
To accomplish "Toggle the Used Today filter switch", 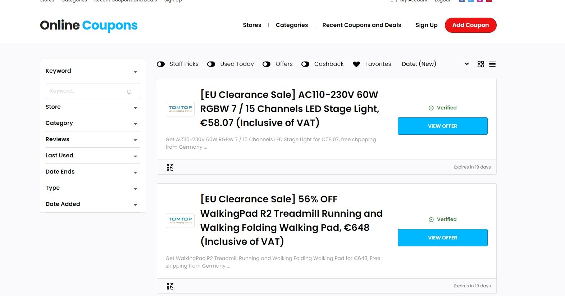I will click(x=211, y=64).
